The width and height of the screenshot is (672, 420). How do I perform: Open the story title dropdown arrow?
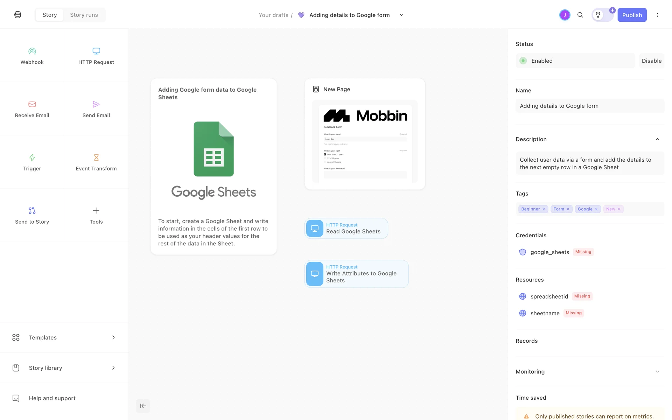[x=401, y=15]
